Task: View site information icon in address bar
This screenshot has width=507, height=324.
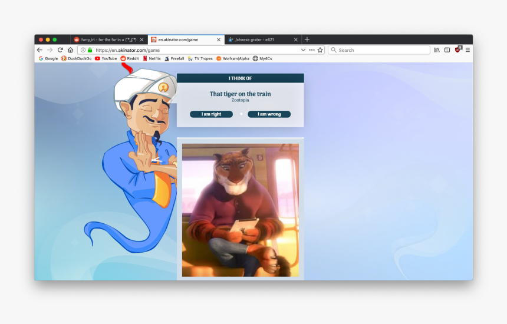Action: coord(83,50)
